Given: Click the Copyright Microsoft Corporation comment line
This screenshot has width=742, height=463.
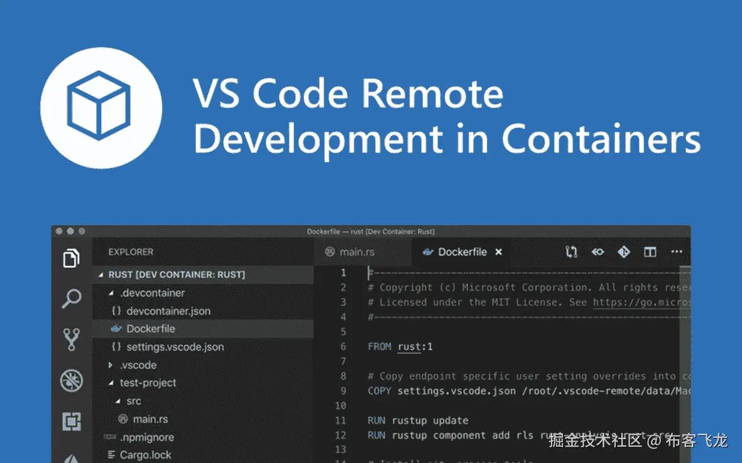Looking at the screenshot, I should point(529,287).
